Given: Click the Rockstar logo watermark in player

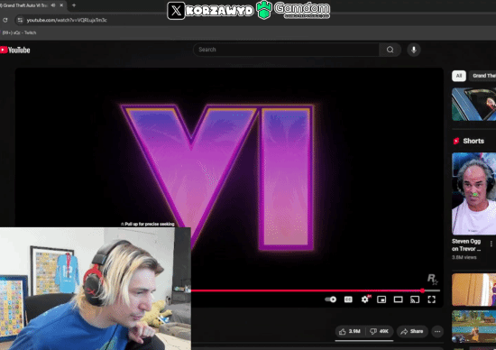Looking at the screenshot, I should pyautogui.click(x=432, y=279).
